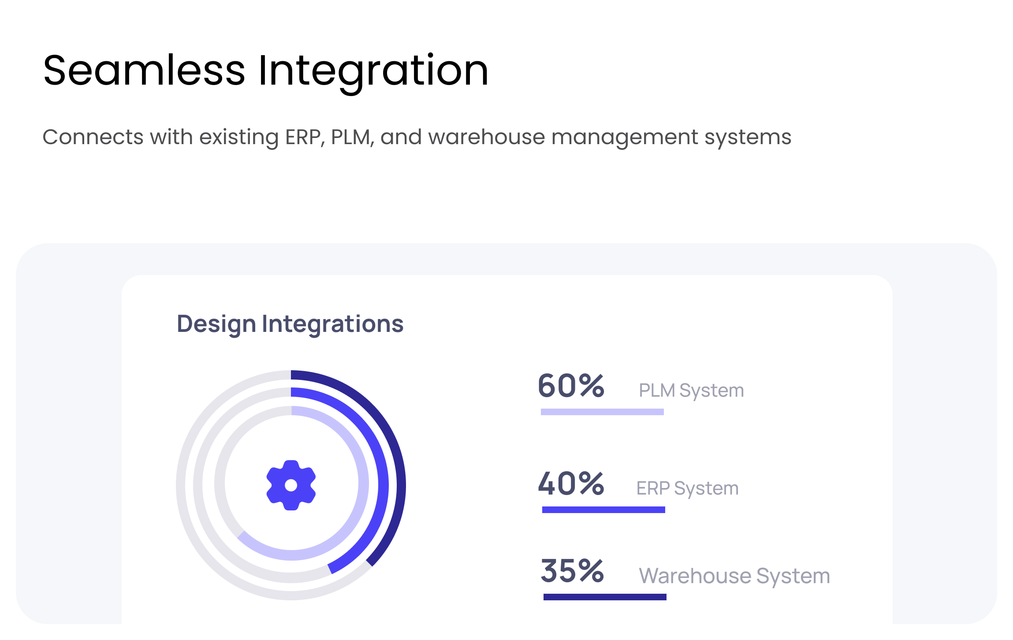The height and width of the screenshot is (640, 1013).
Task: Click the PLM System label
Action: (691, 391)
